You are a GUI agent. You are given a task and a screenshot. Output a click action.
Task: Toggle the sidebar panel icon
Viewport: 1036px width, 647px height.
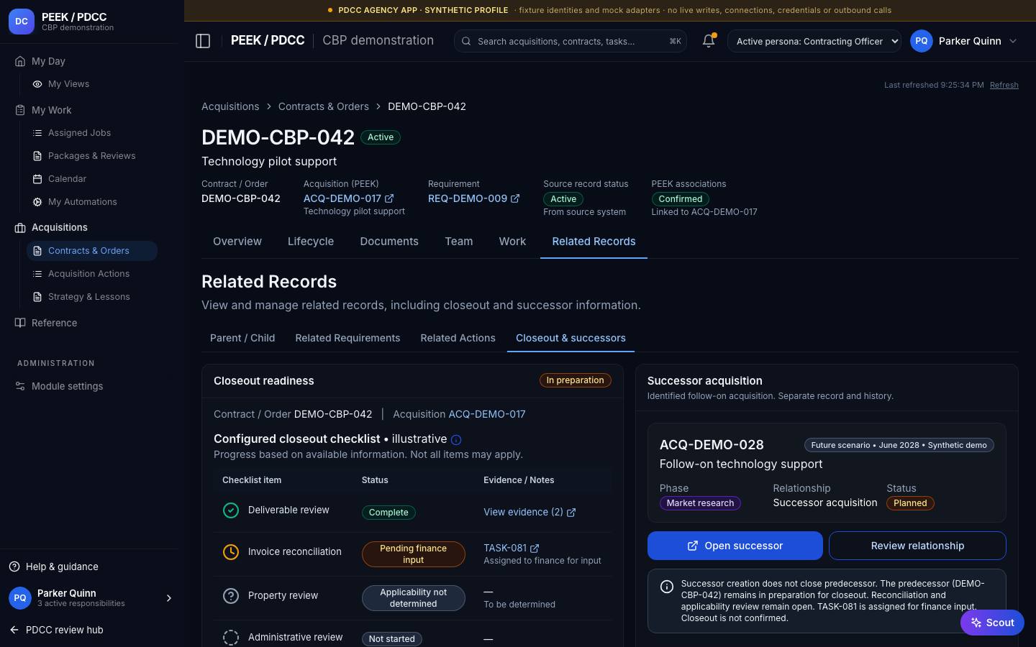pyautogui.click(x=203, y=41)
